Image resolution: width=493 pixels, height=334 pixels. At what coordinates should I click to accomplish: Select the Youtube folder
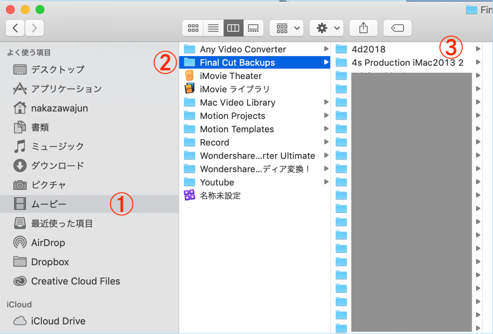coord(255,182)
